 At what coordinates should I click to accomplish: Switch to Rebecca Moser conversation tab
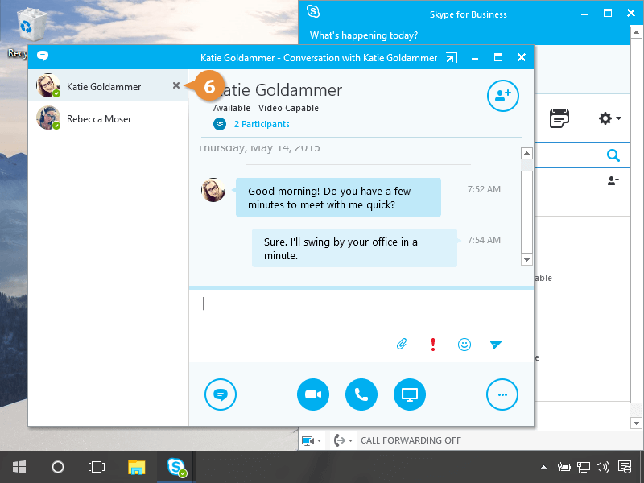pos(98,119)
